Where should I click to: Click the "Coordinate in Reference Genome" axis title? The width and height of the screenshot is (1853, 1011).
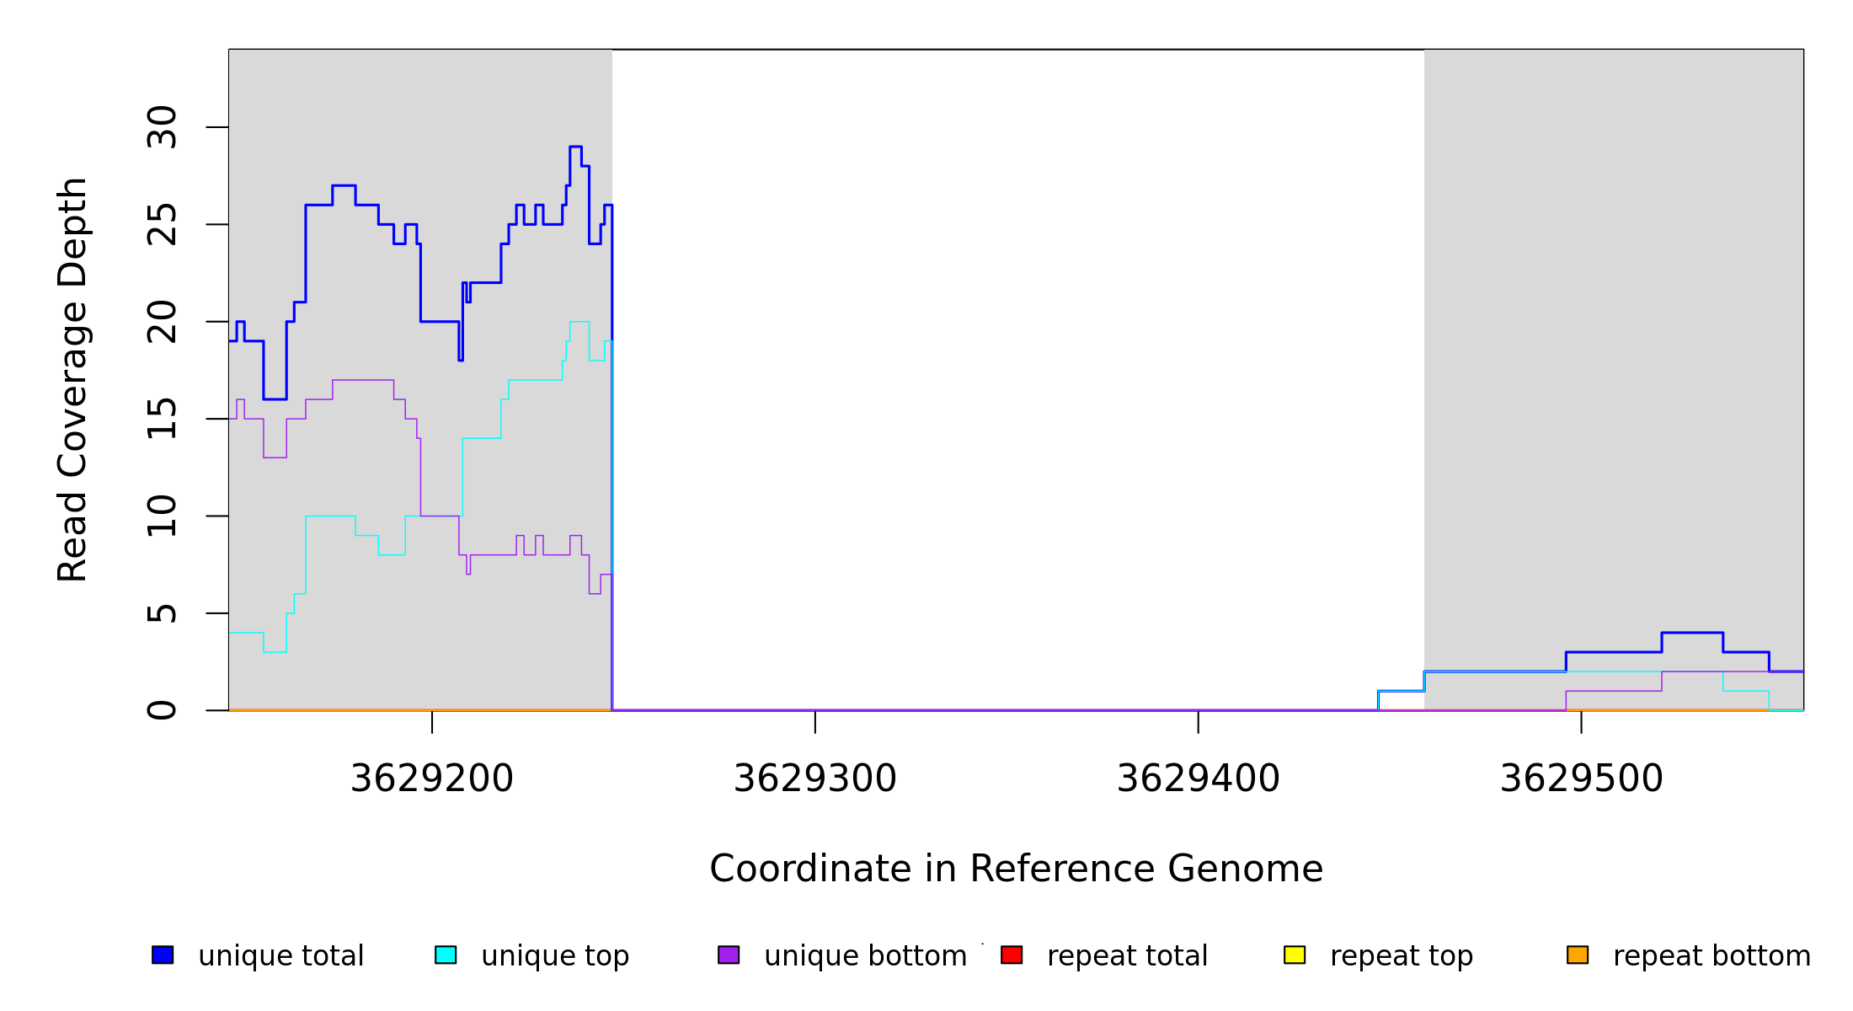[1016, 869]
